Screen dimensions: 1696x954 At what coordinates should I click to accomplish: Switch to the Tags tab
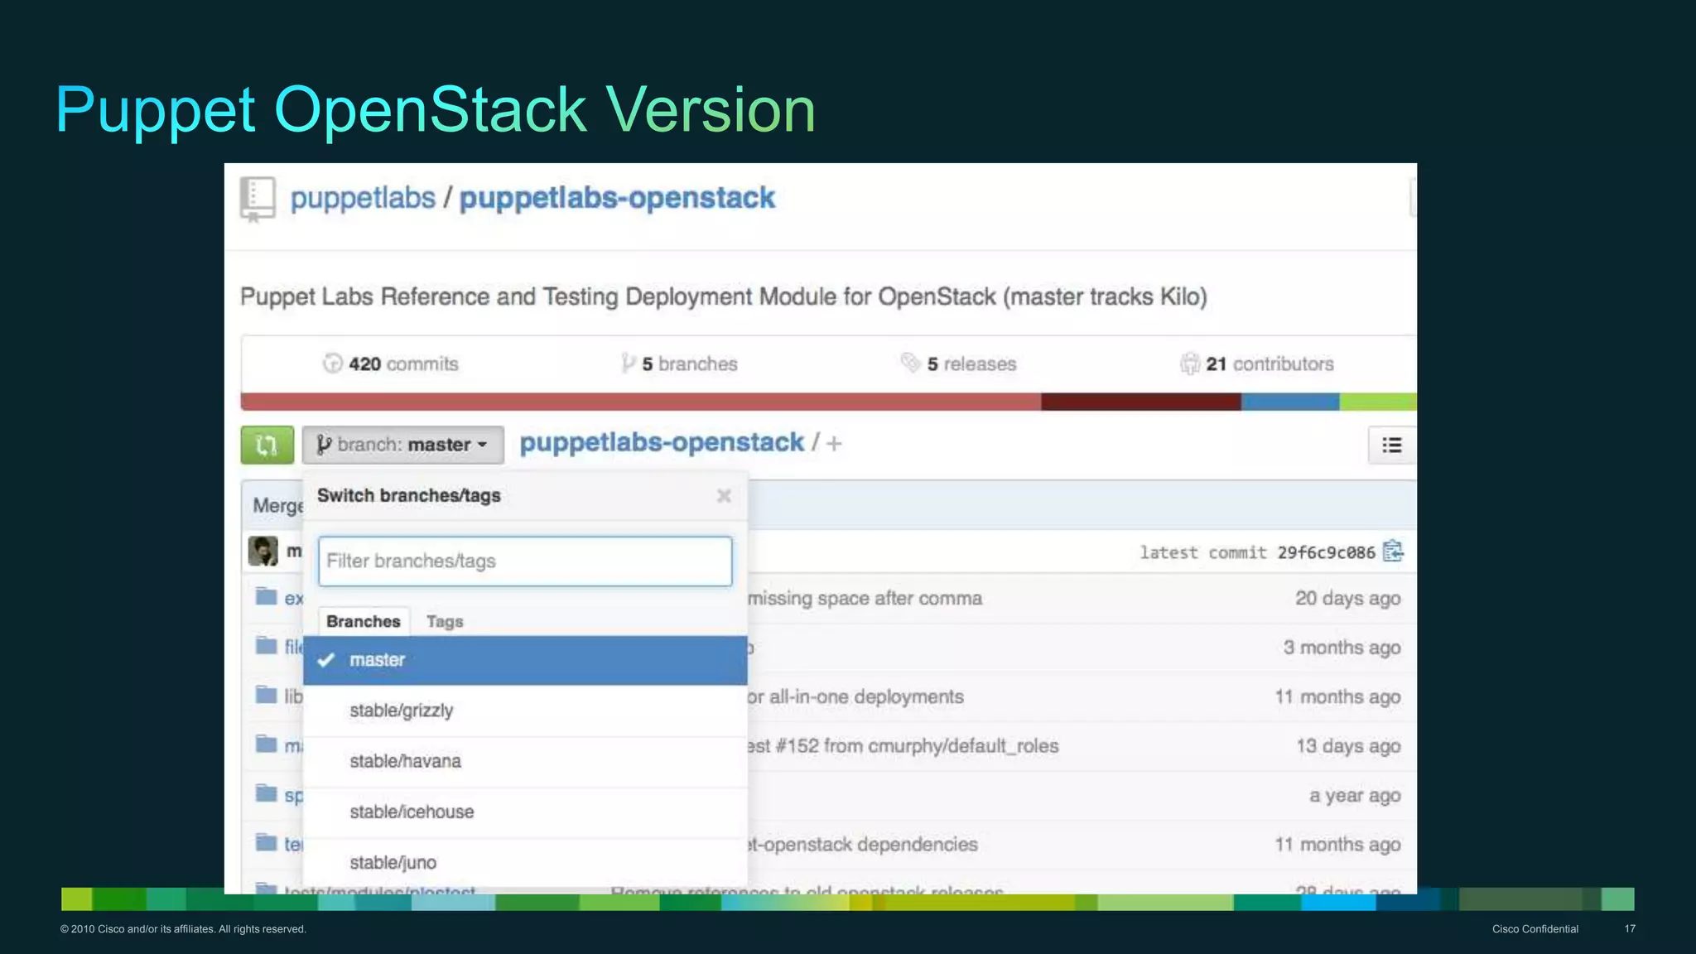(445, 621)
